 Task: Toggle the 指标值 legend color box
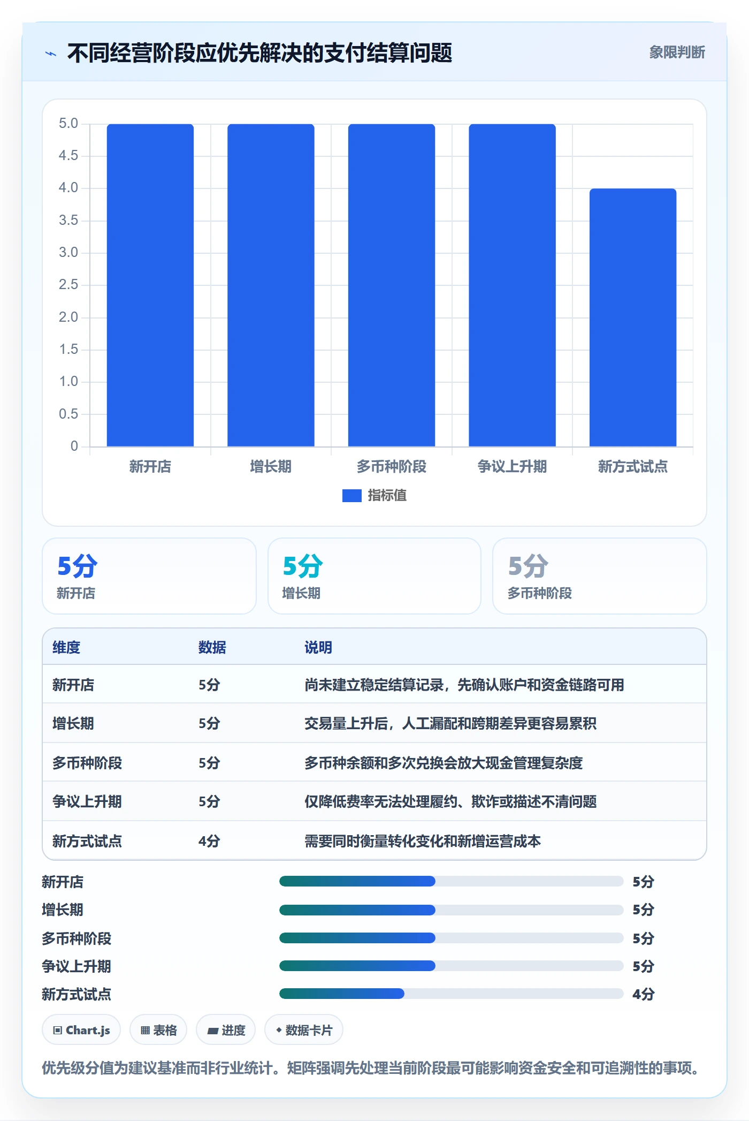[351, 496]
